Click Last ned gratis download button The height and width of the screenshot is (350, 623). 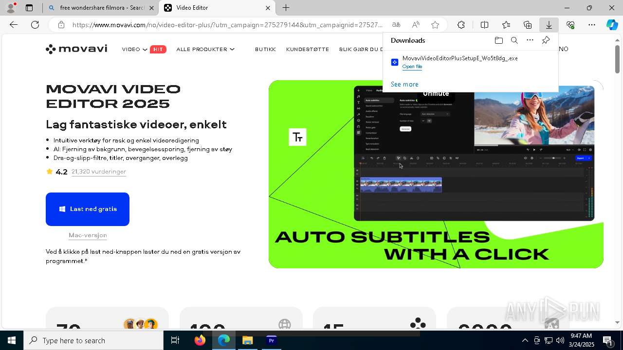(88, 209)
